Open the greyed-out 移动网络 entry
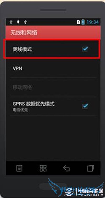105x198 pixels. 53,87
